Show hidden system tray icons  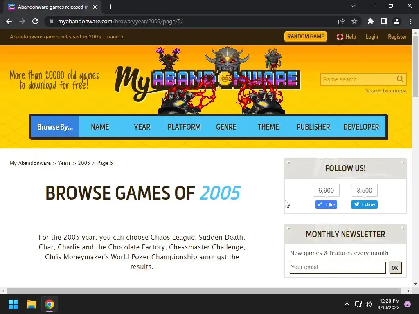(347, 304)
